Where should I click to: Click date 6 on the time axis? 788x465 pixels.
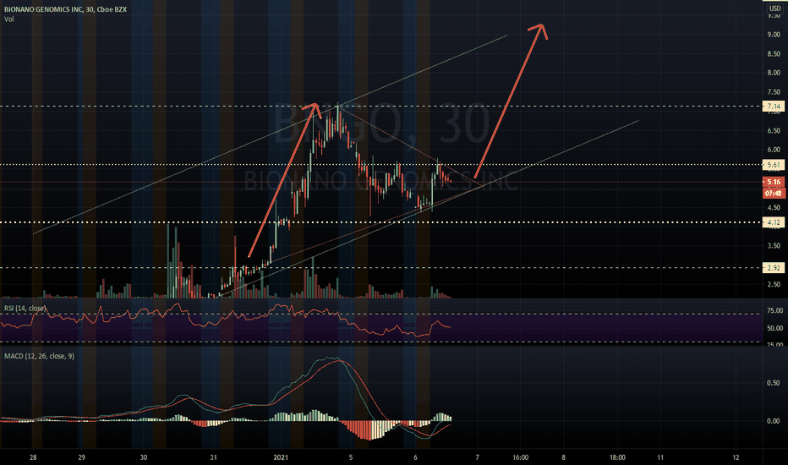[416, 457]
